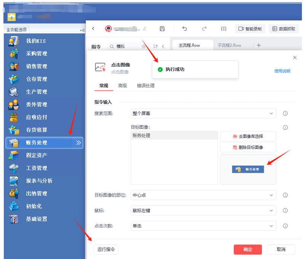
Task: Click the sort commands icon
Action: (156, 46)
